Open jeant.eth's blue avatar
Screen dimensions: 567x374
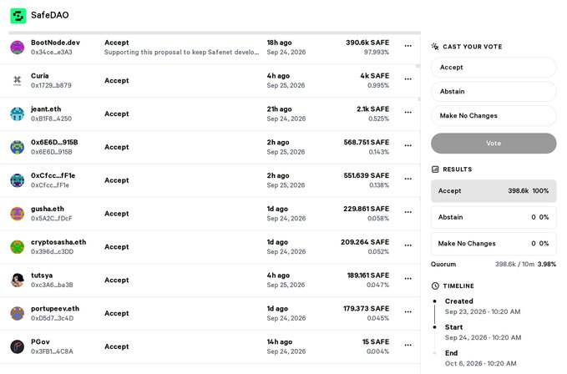tap(17, 114)
